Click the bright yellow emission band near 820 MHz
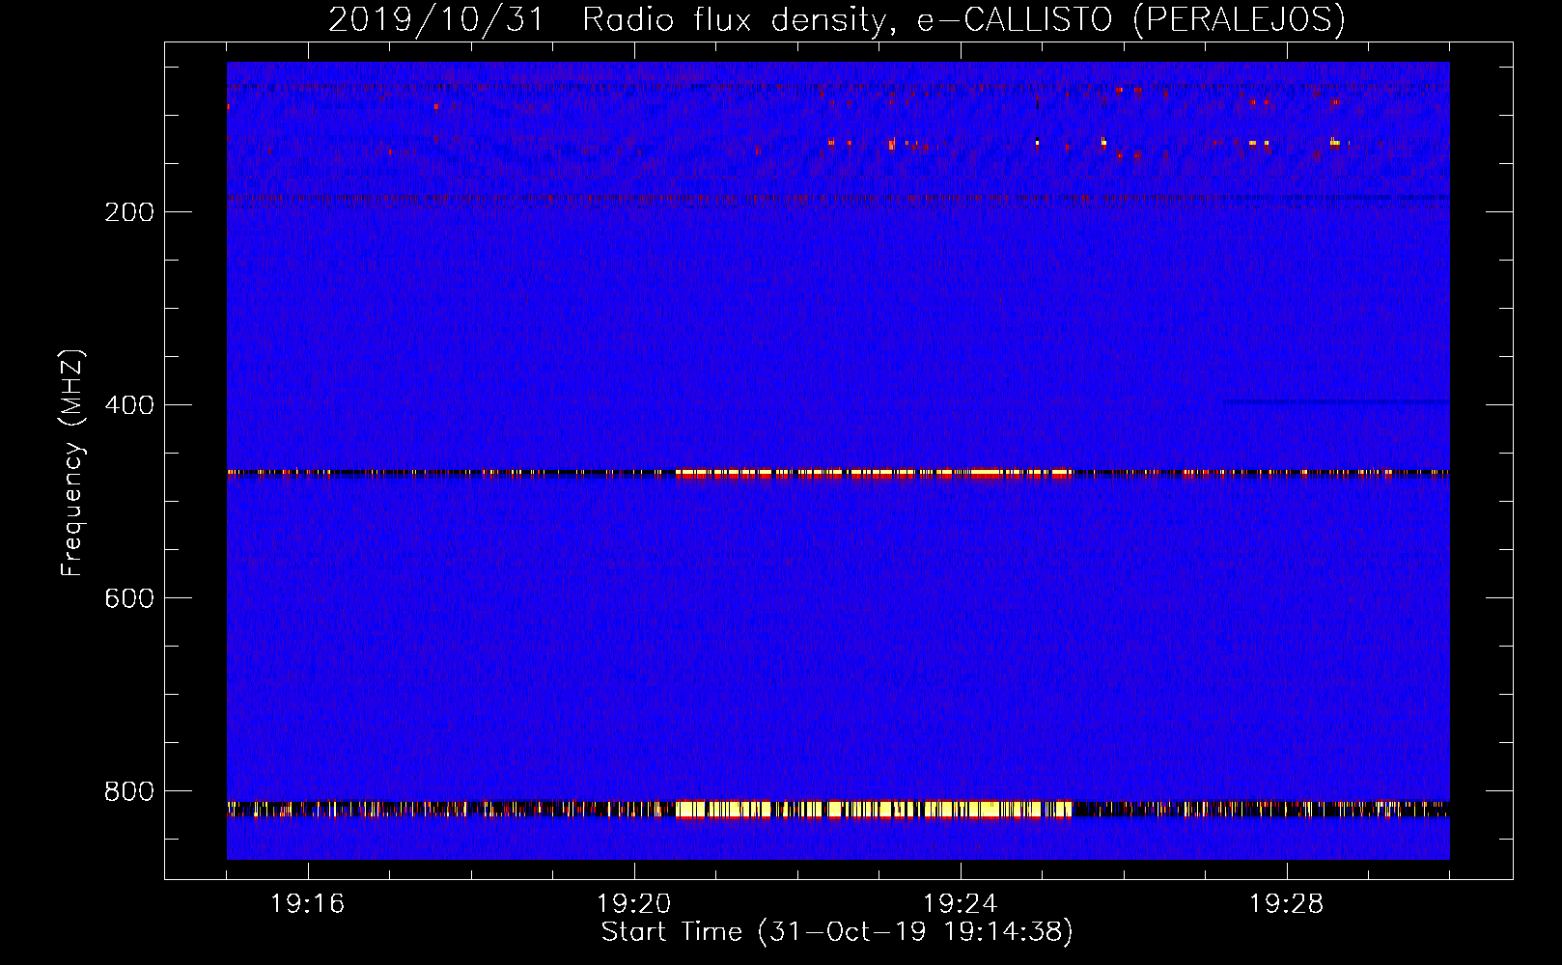The height and width of the screenshot is (965, 1562). click(x=869, y=809)
